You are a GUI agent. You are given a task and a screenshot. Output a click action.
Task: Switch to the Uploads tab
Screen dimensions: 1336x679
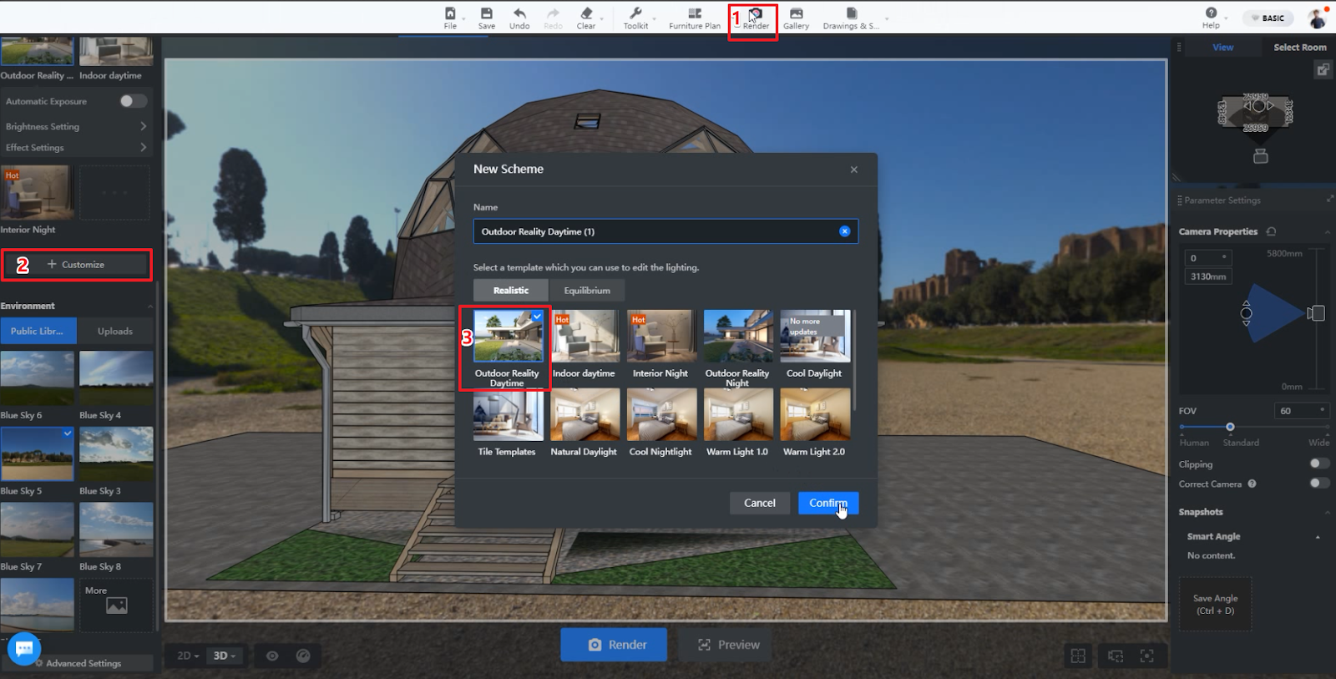(x=115, y=331)
